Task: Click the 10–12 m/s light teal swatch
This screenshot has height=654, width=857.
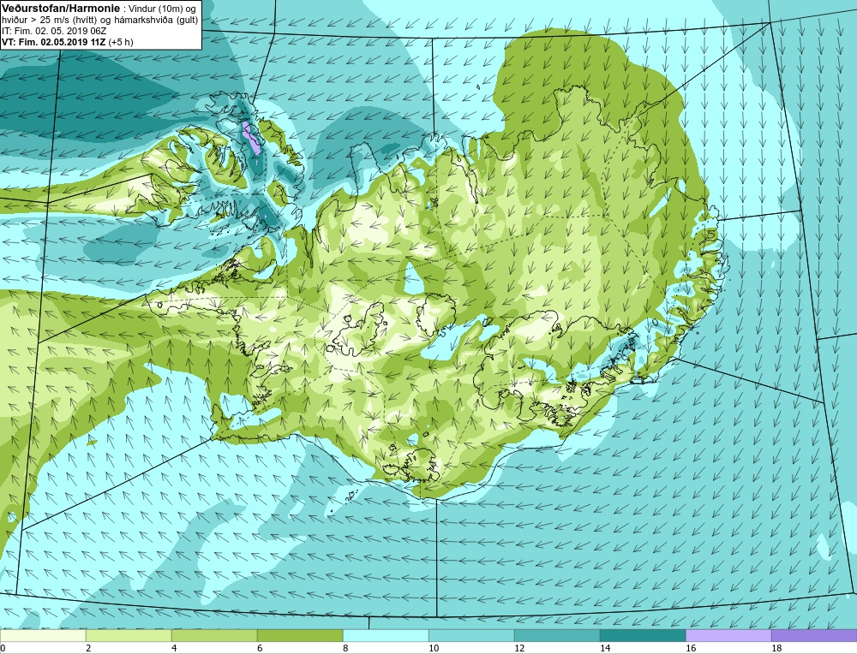Action: pyautogui.click(x=471, y=636)
